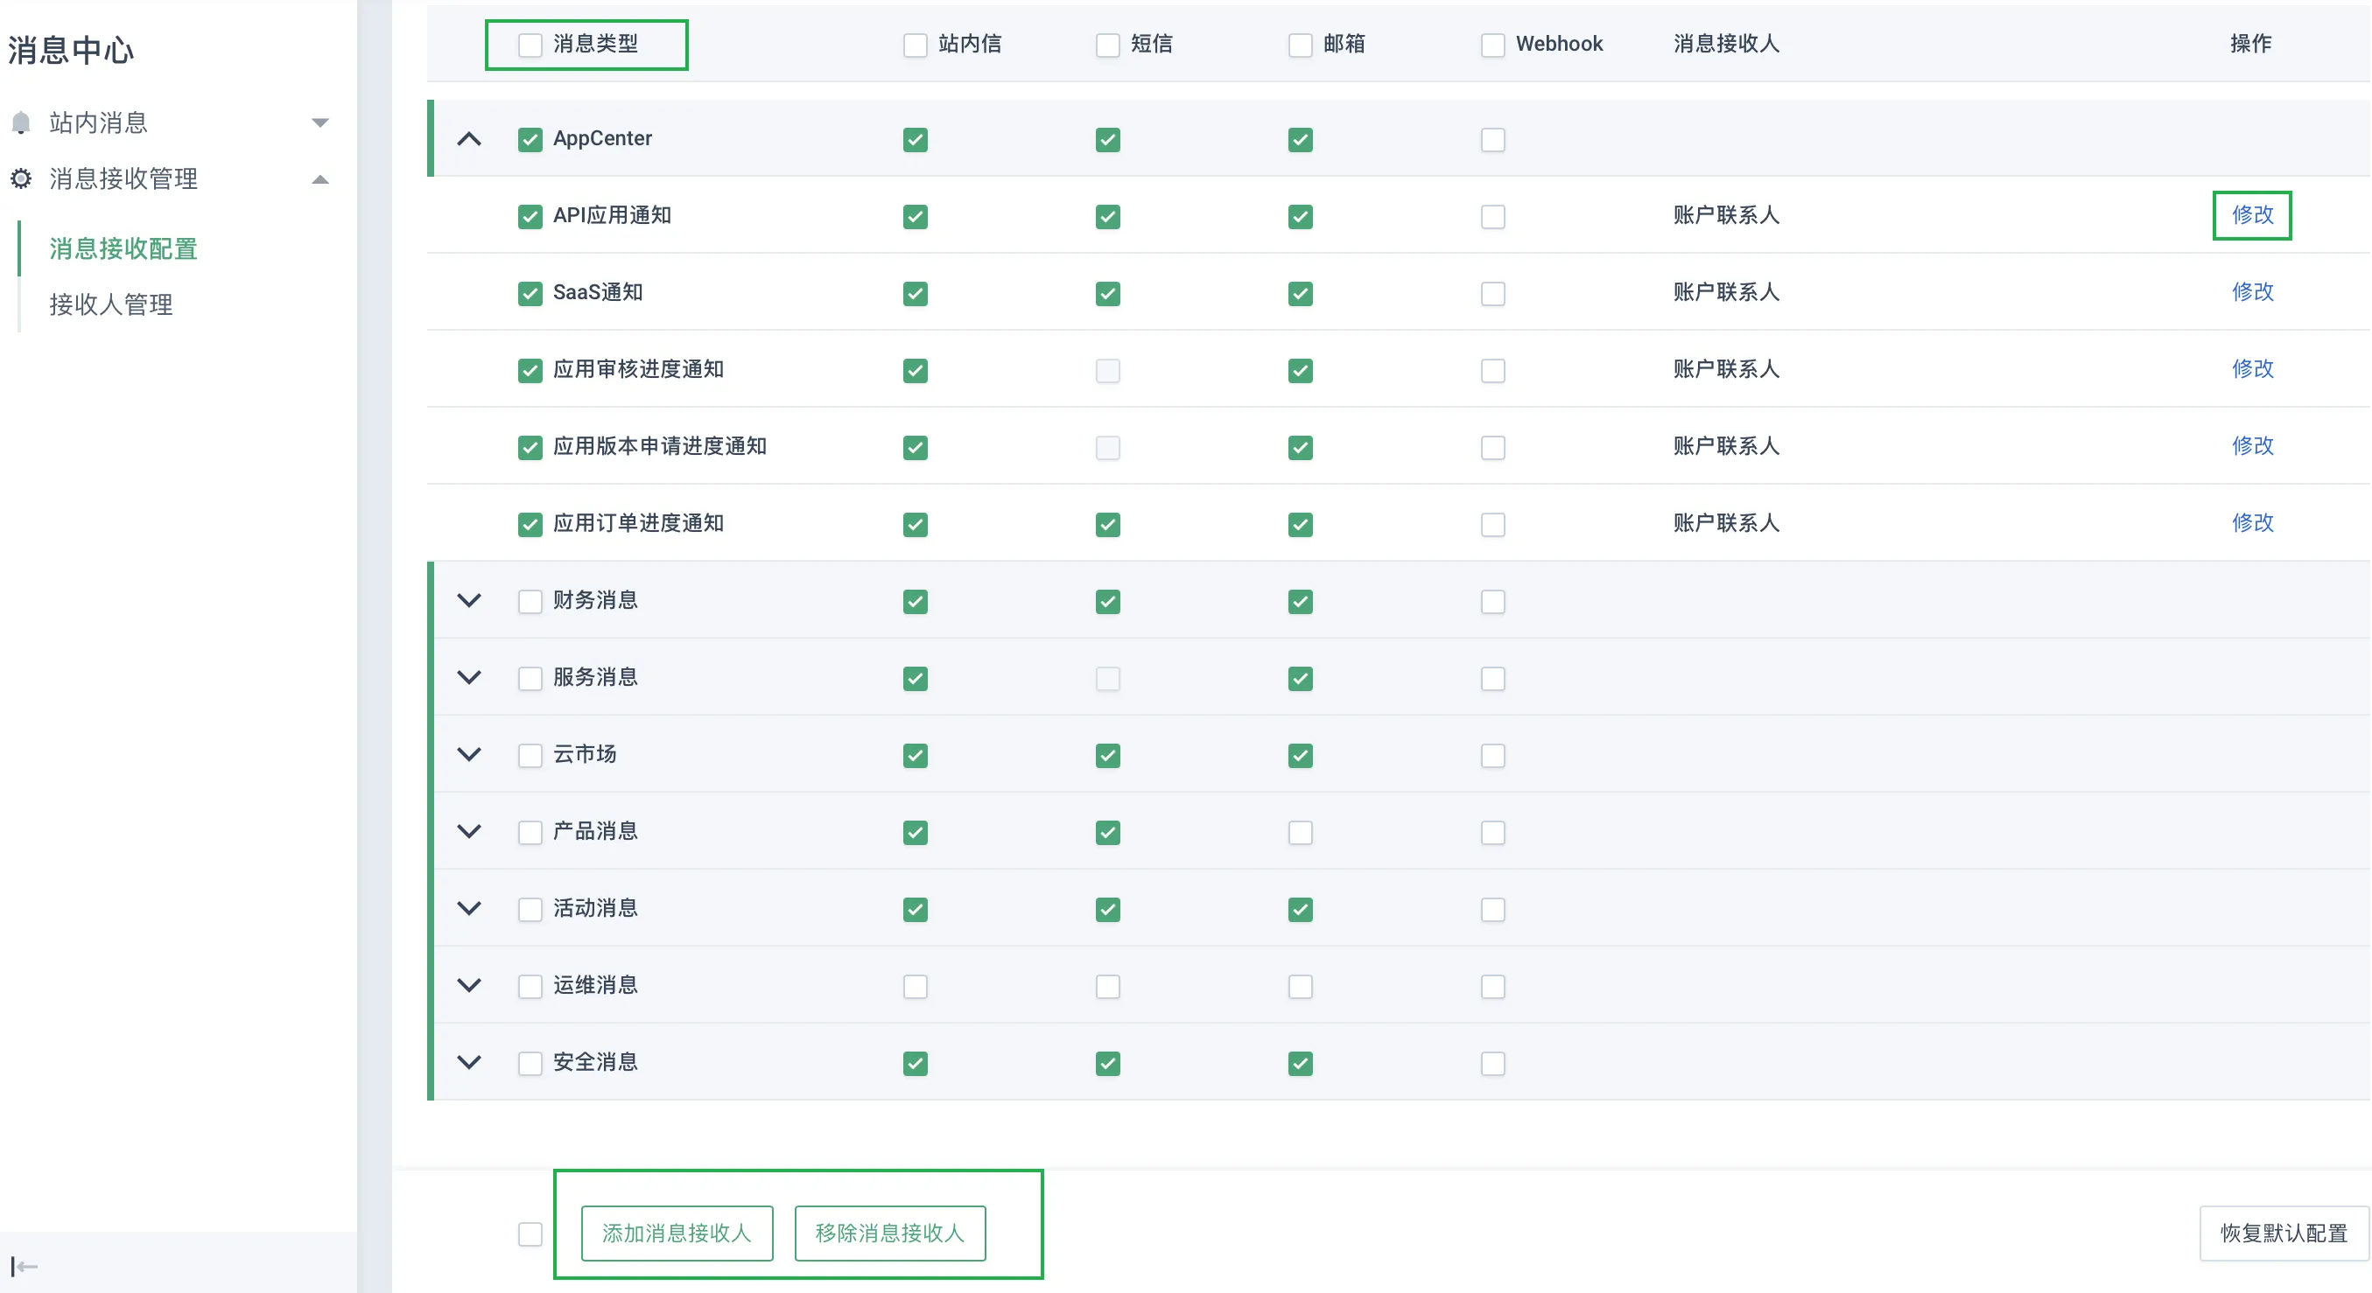Expand the 安全消息 group chevron
This screenshot has height=1293, width=2372.
(x=470, y=1063)
